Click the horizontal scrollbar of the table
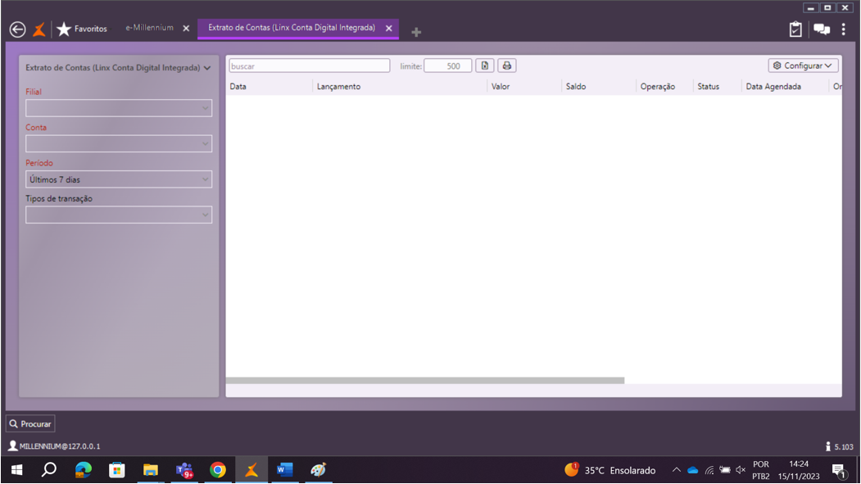This screenshot has height=484, width=861. [425, 380]
